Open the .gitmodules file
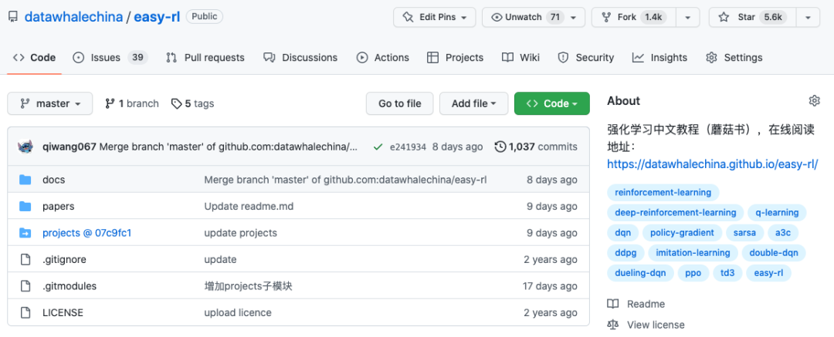834x337 pixels. [x=69, y=286]
